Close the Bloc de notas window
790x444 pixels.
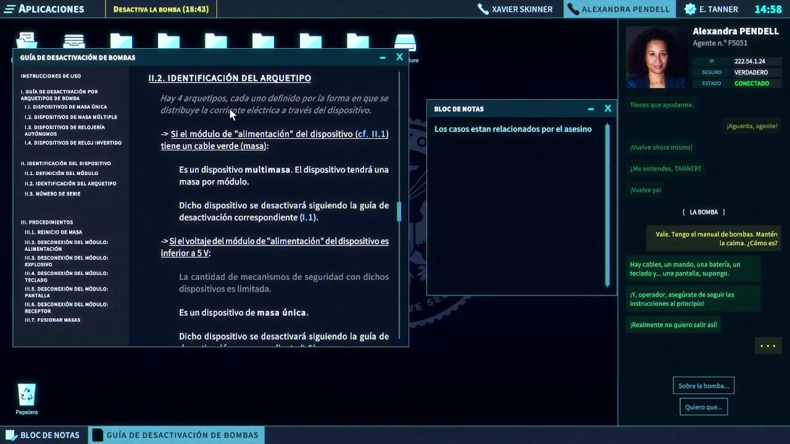(x=608, y=109)
